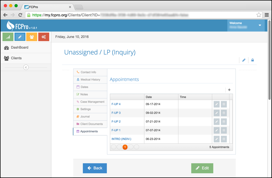Open Chrome's hamburger menu
Viewport: 272px width, 178px height.
pyautogui.click(x=267, y=15)
